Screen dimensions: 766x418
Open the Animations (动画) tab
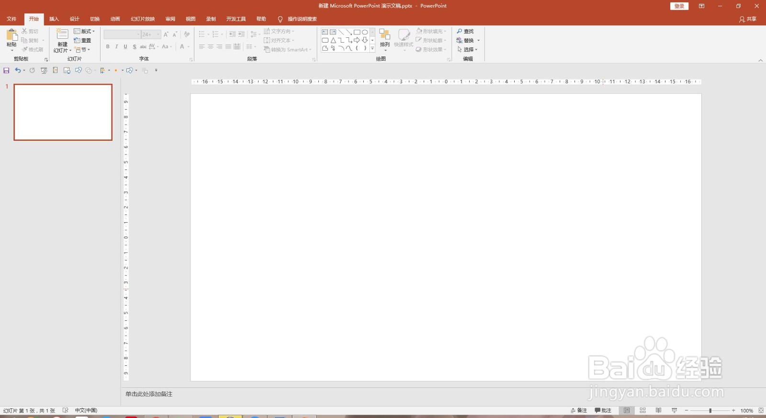pyautogui.click(x=115, y=19)
